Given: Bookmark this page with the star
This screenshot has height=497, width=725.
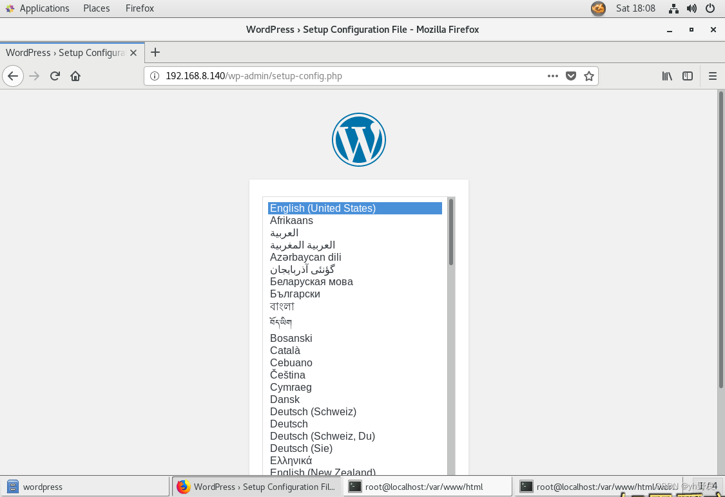Looking at the screenshot, I should 588,76.
